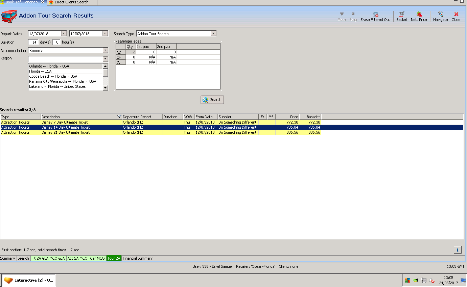Click the IN row quantity cell
This screenshot has height=287, width=467.
131,62
